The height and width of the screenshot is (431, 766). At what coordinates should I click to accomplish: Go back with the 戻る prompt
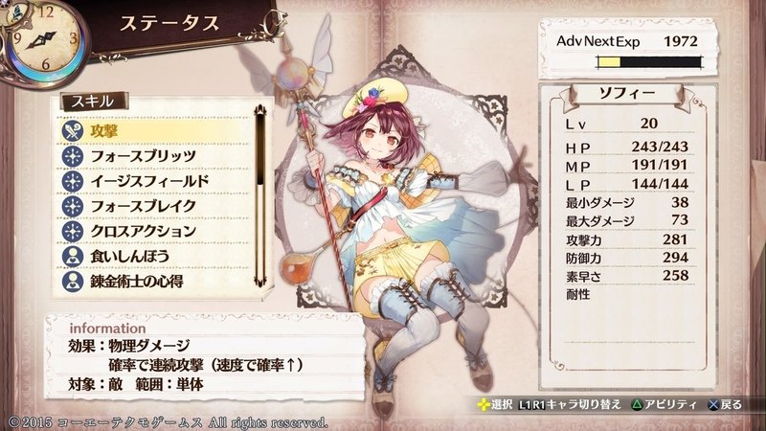[x=725, y=404]
